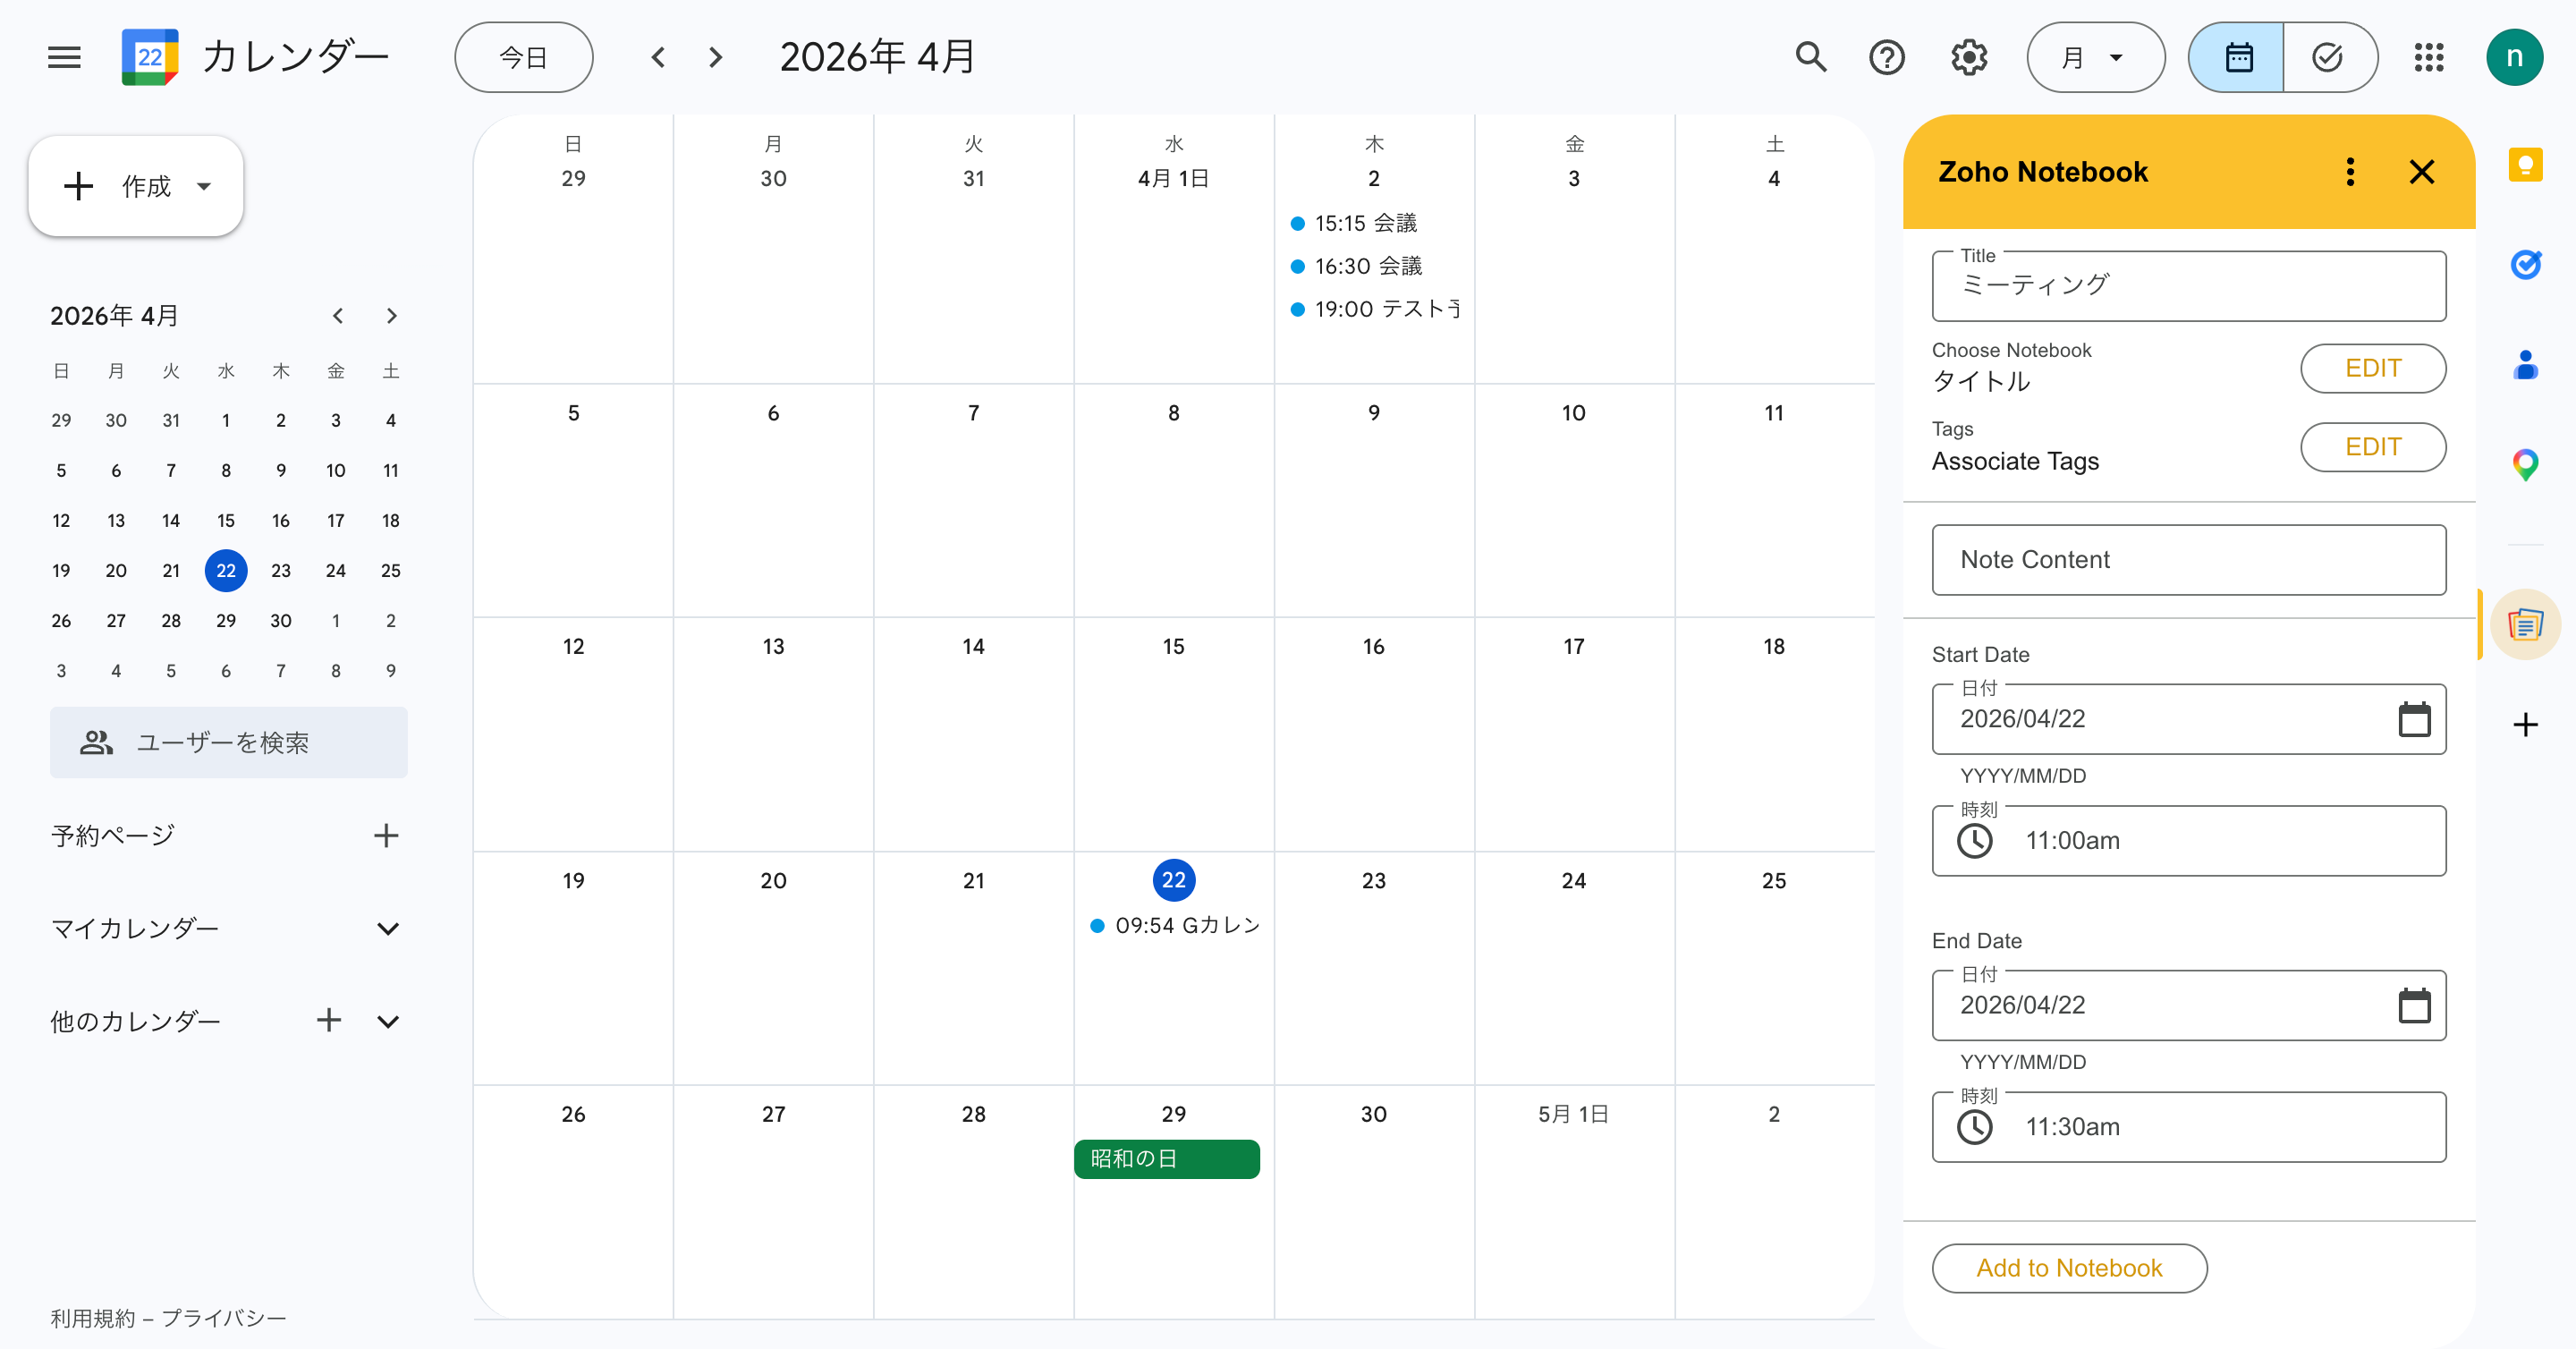
Task: Open Google Keep in the side panel
Action: pyautogui.click(x=2525, y=165)
